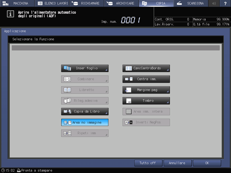Click the SCANSIONA scanner icon
Screen dimensions: 231x173
(x=179, y=3)
